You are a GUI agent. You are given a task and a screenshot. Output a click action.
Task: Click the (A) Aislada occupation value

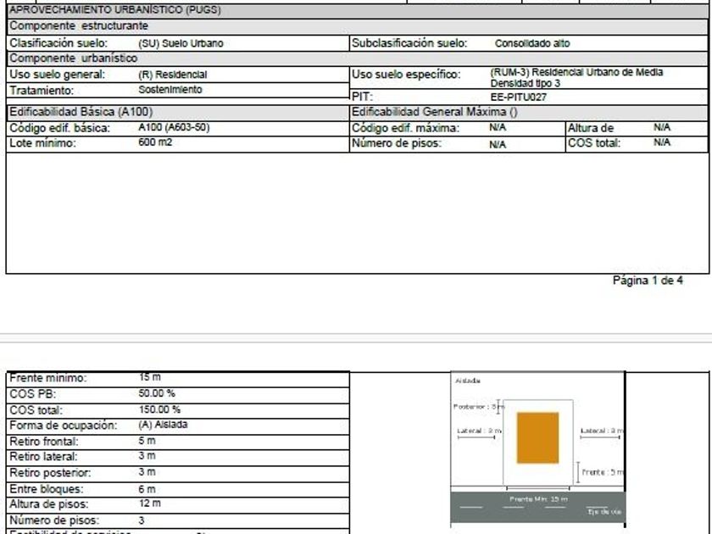pos(163,425)
